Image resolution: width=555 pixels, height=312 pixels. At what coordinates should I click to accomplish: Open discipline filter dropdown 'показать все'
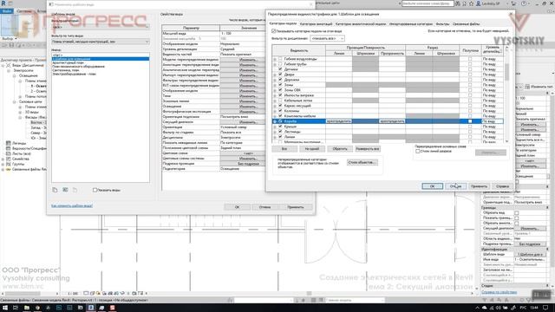click(327, 38)
